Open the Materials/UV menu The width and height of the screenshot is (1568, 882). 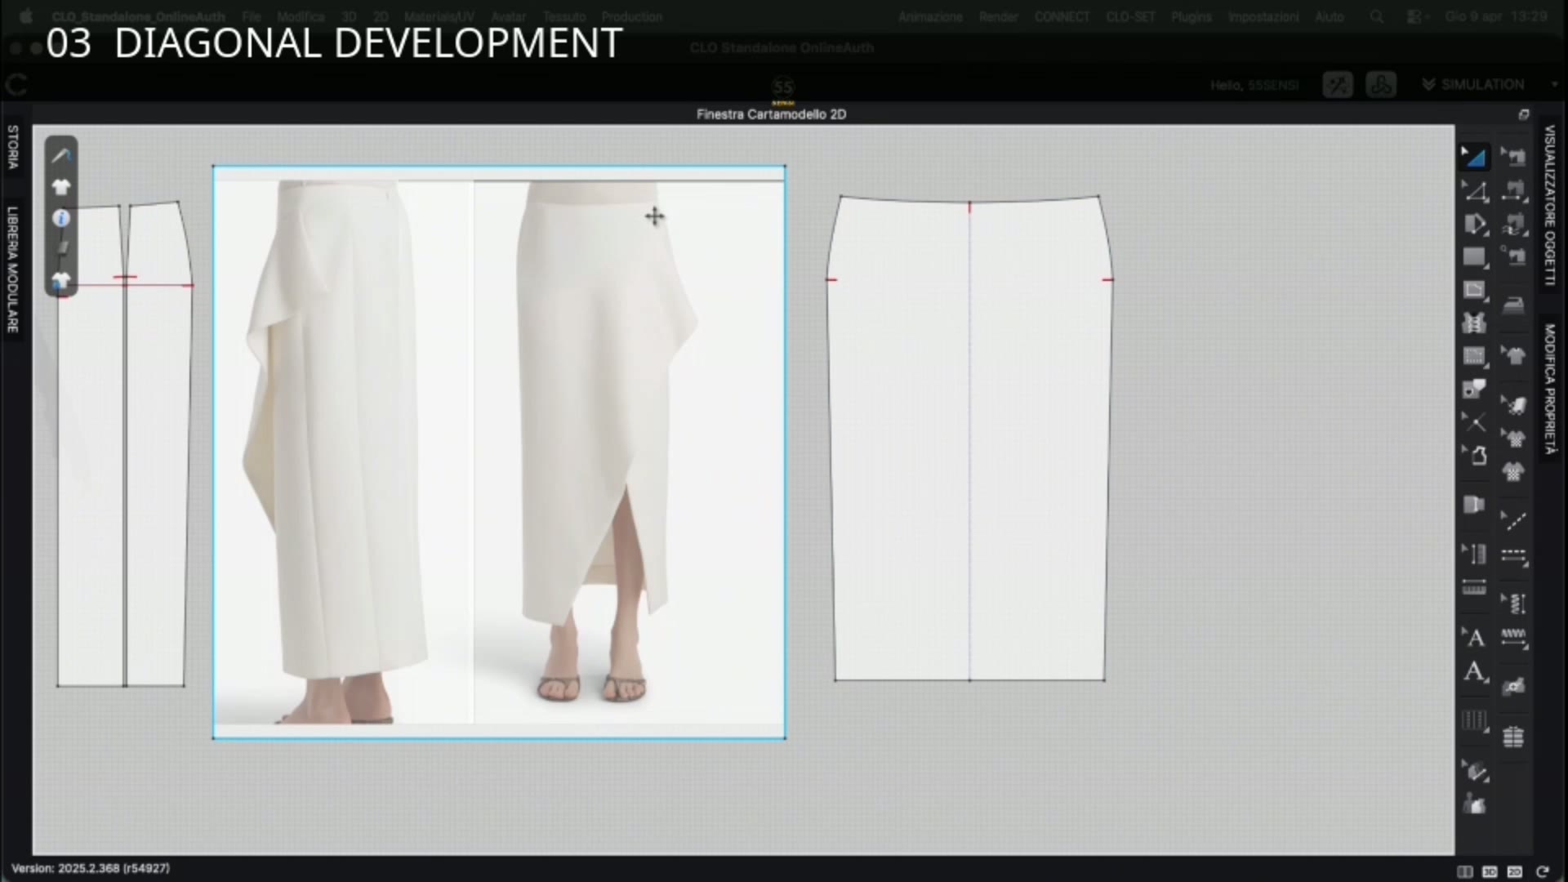439,16
